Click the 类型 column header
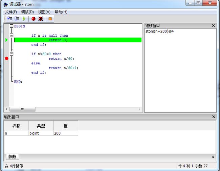The height and width of the screenshot is (171, 220). (x=41, y=126)
